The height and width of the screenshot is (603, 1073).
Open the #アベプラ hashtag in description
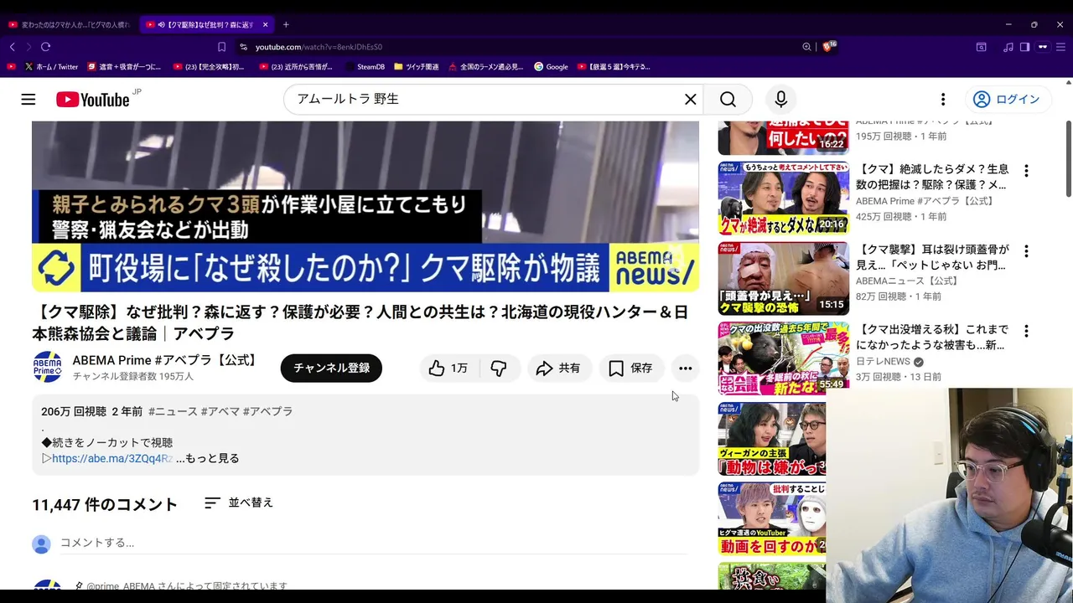coord(267,411)
